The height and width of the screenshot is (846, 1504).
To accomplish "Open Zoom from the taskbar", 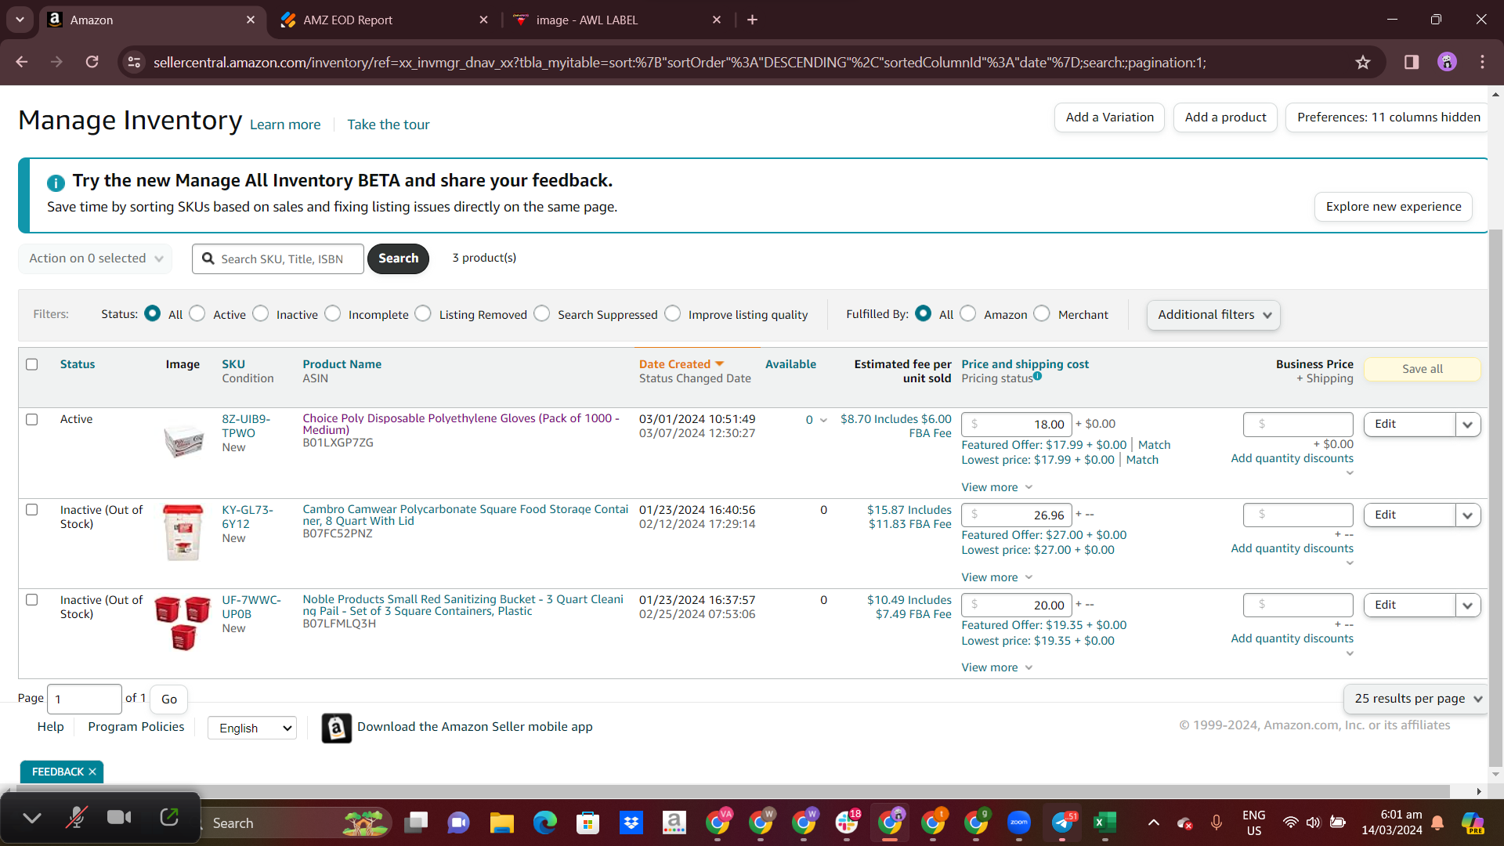I will click(1018, 822).
